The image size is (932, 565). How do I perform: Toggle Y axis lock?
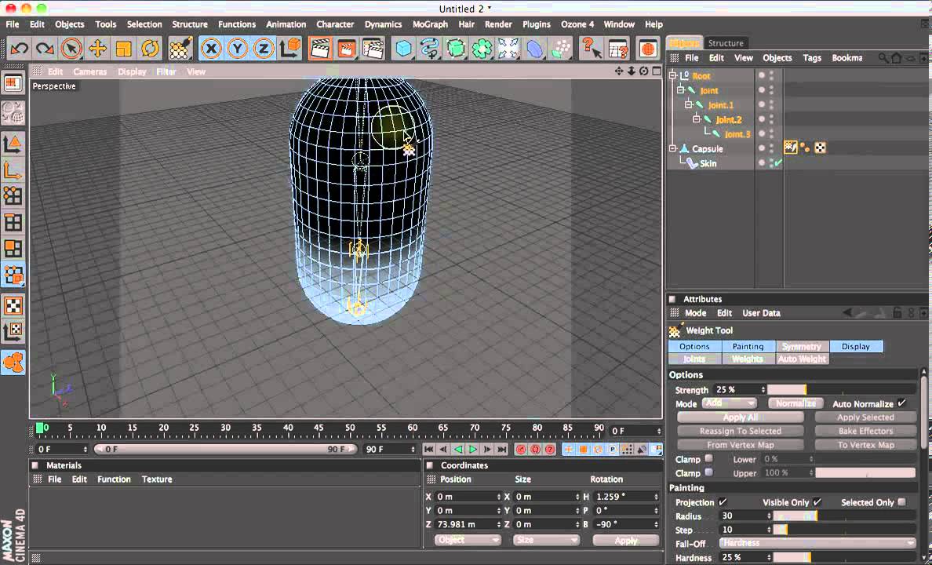point(237,49)
